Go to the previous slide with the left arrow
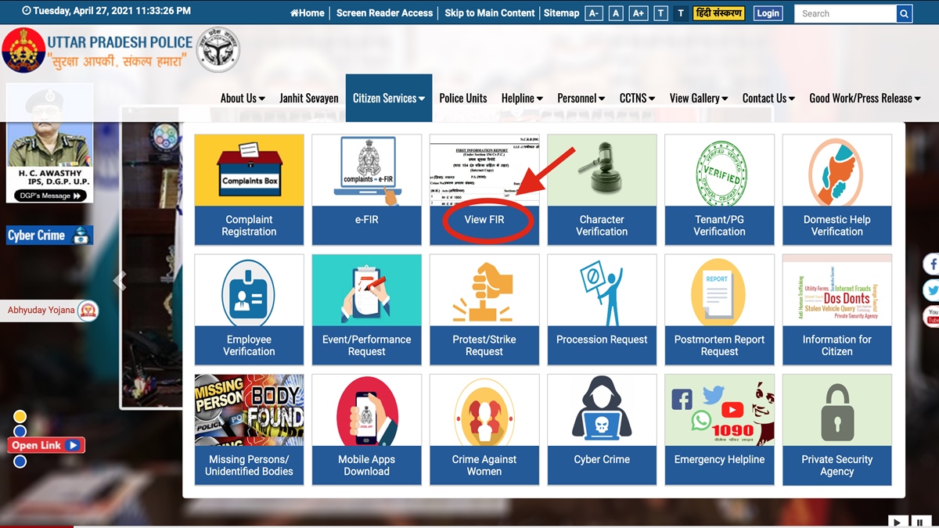Viewport: 939px width, 528px height. [120, 281]
